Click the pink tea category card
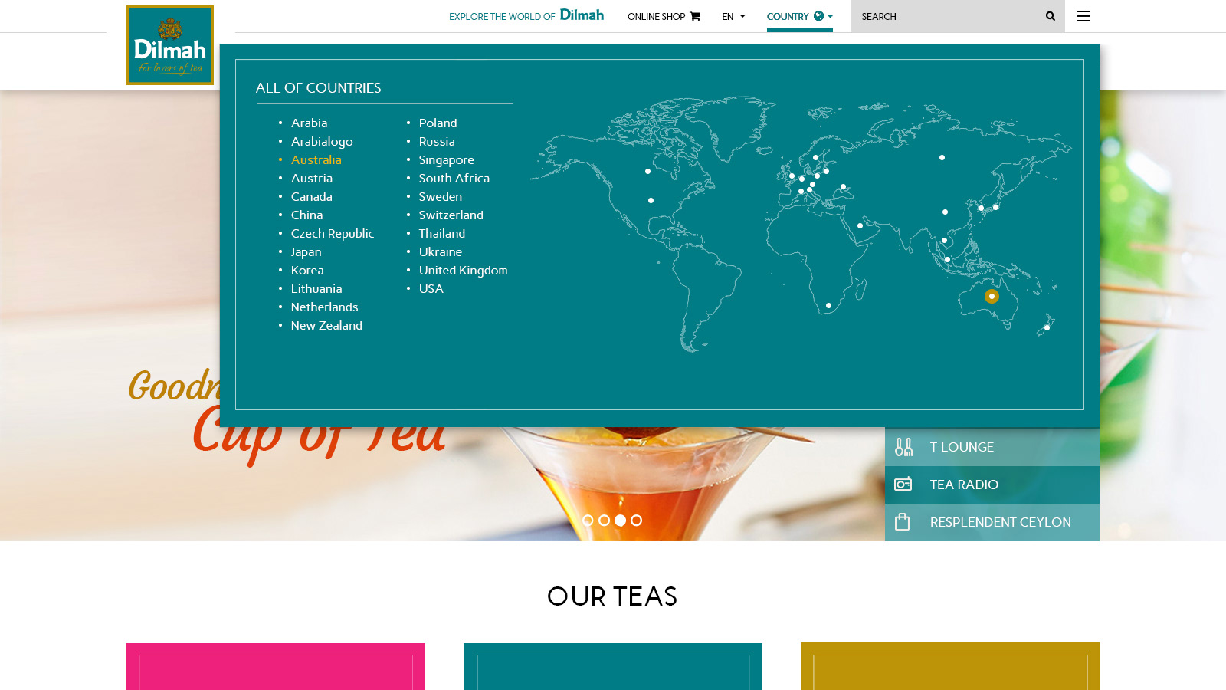This screenshot has height=690, width=1226. 276,666
